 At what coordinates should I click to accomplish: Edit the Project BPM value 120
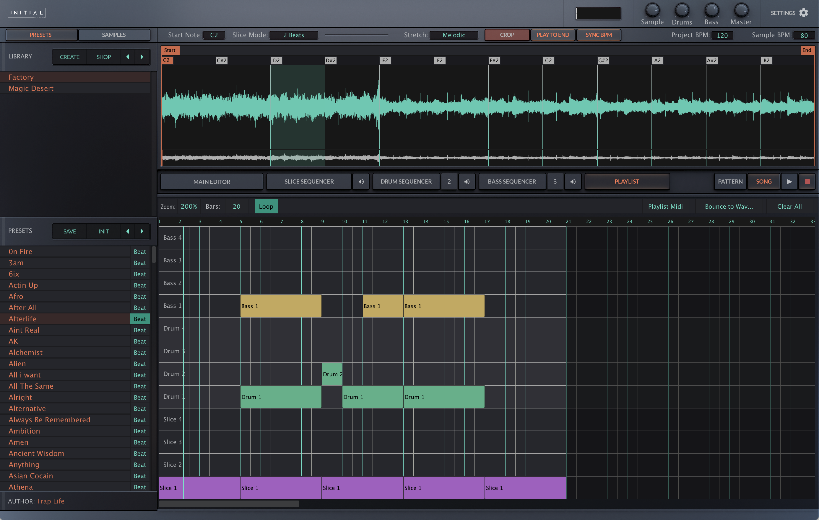[722, 35]
